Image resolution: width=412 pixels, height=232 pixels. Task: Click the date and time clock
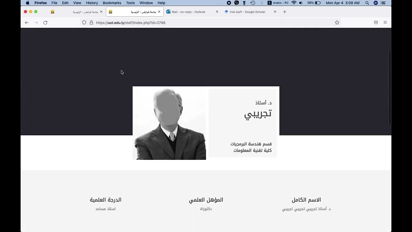[342, 3]
